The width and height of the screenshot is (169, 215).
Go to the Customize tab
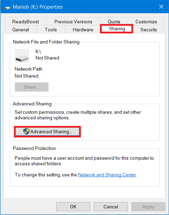tap(146, 22)
